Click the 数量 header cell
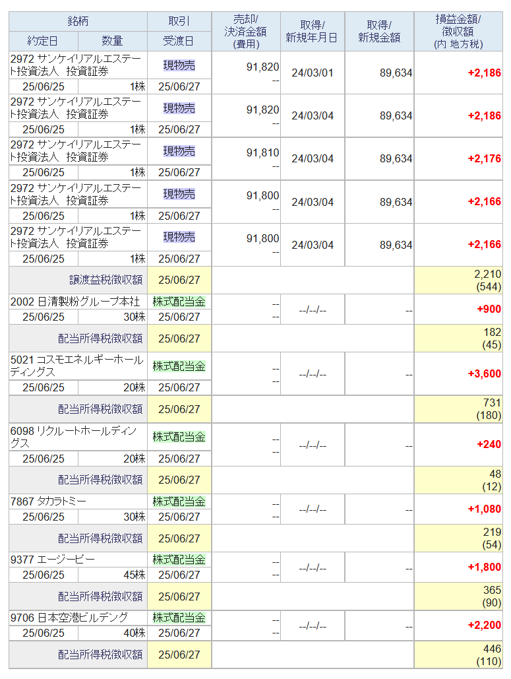Image resolution: width=511 pixels, height=679 pixels. tap(113, 41)
